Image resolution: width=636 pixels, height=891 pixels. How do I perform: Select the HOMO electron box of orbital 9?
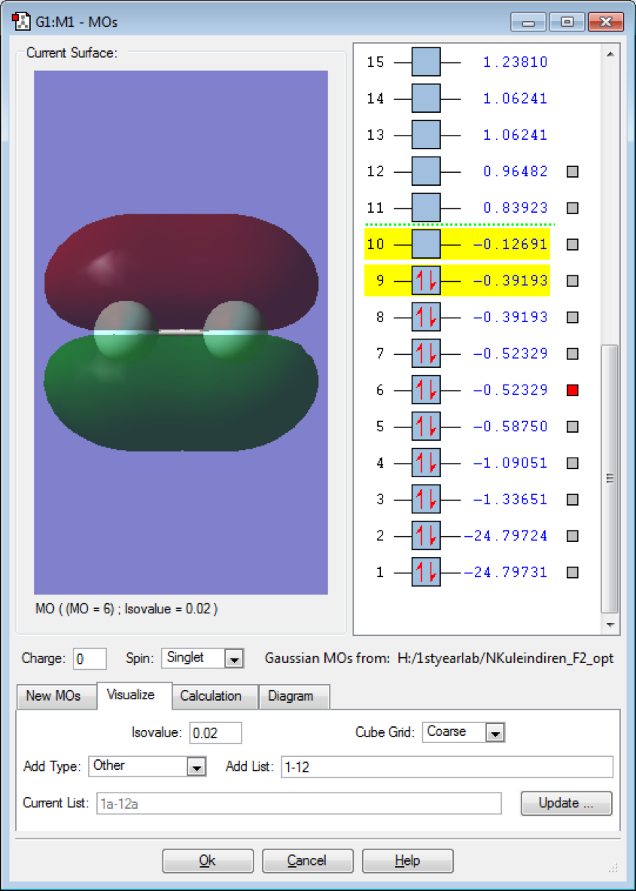[x=426, y=281]
